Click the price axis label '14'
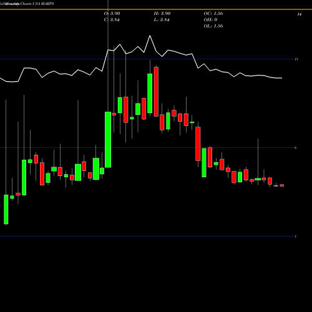 (x=299, y=14)
